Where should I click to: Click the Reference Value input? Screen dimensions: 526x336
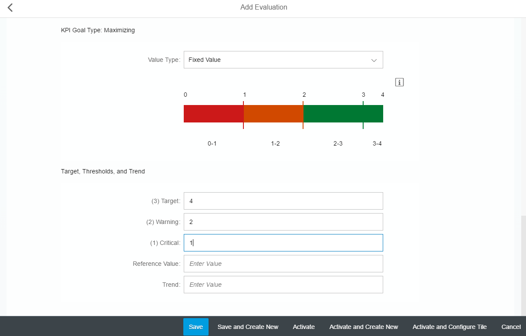pyautogui.click(x=283, y=264)
